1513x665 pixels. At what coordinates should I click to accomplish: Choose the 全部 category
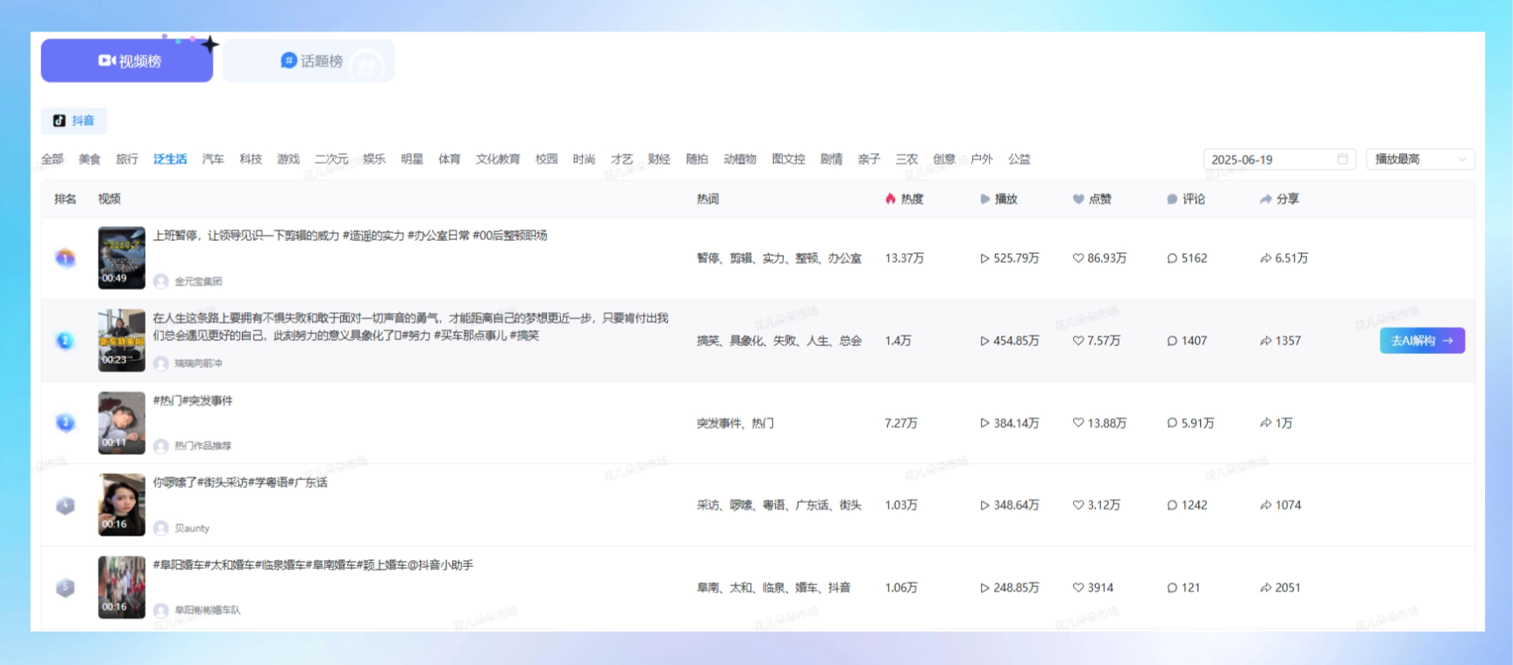click(x=53, y=159)
